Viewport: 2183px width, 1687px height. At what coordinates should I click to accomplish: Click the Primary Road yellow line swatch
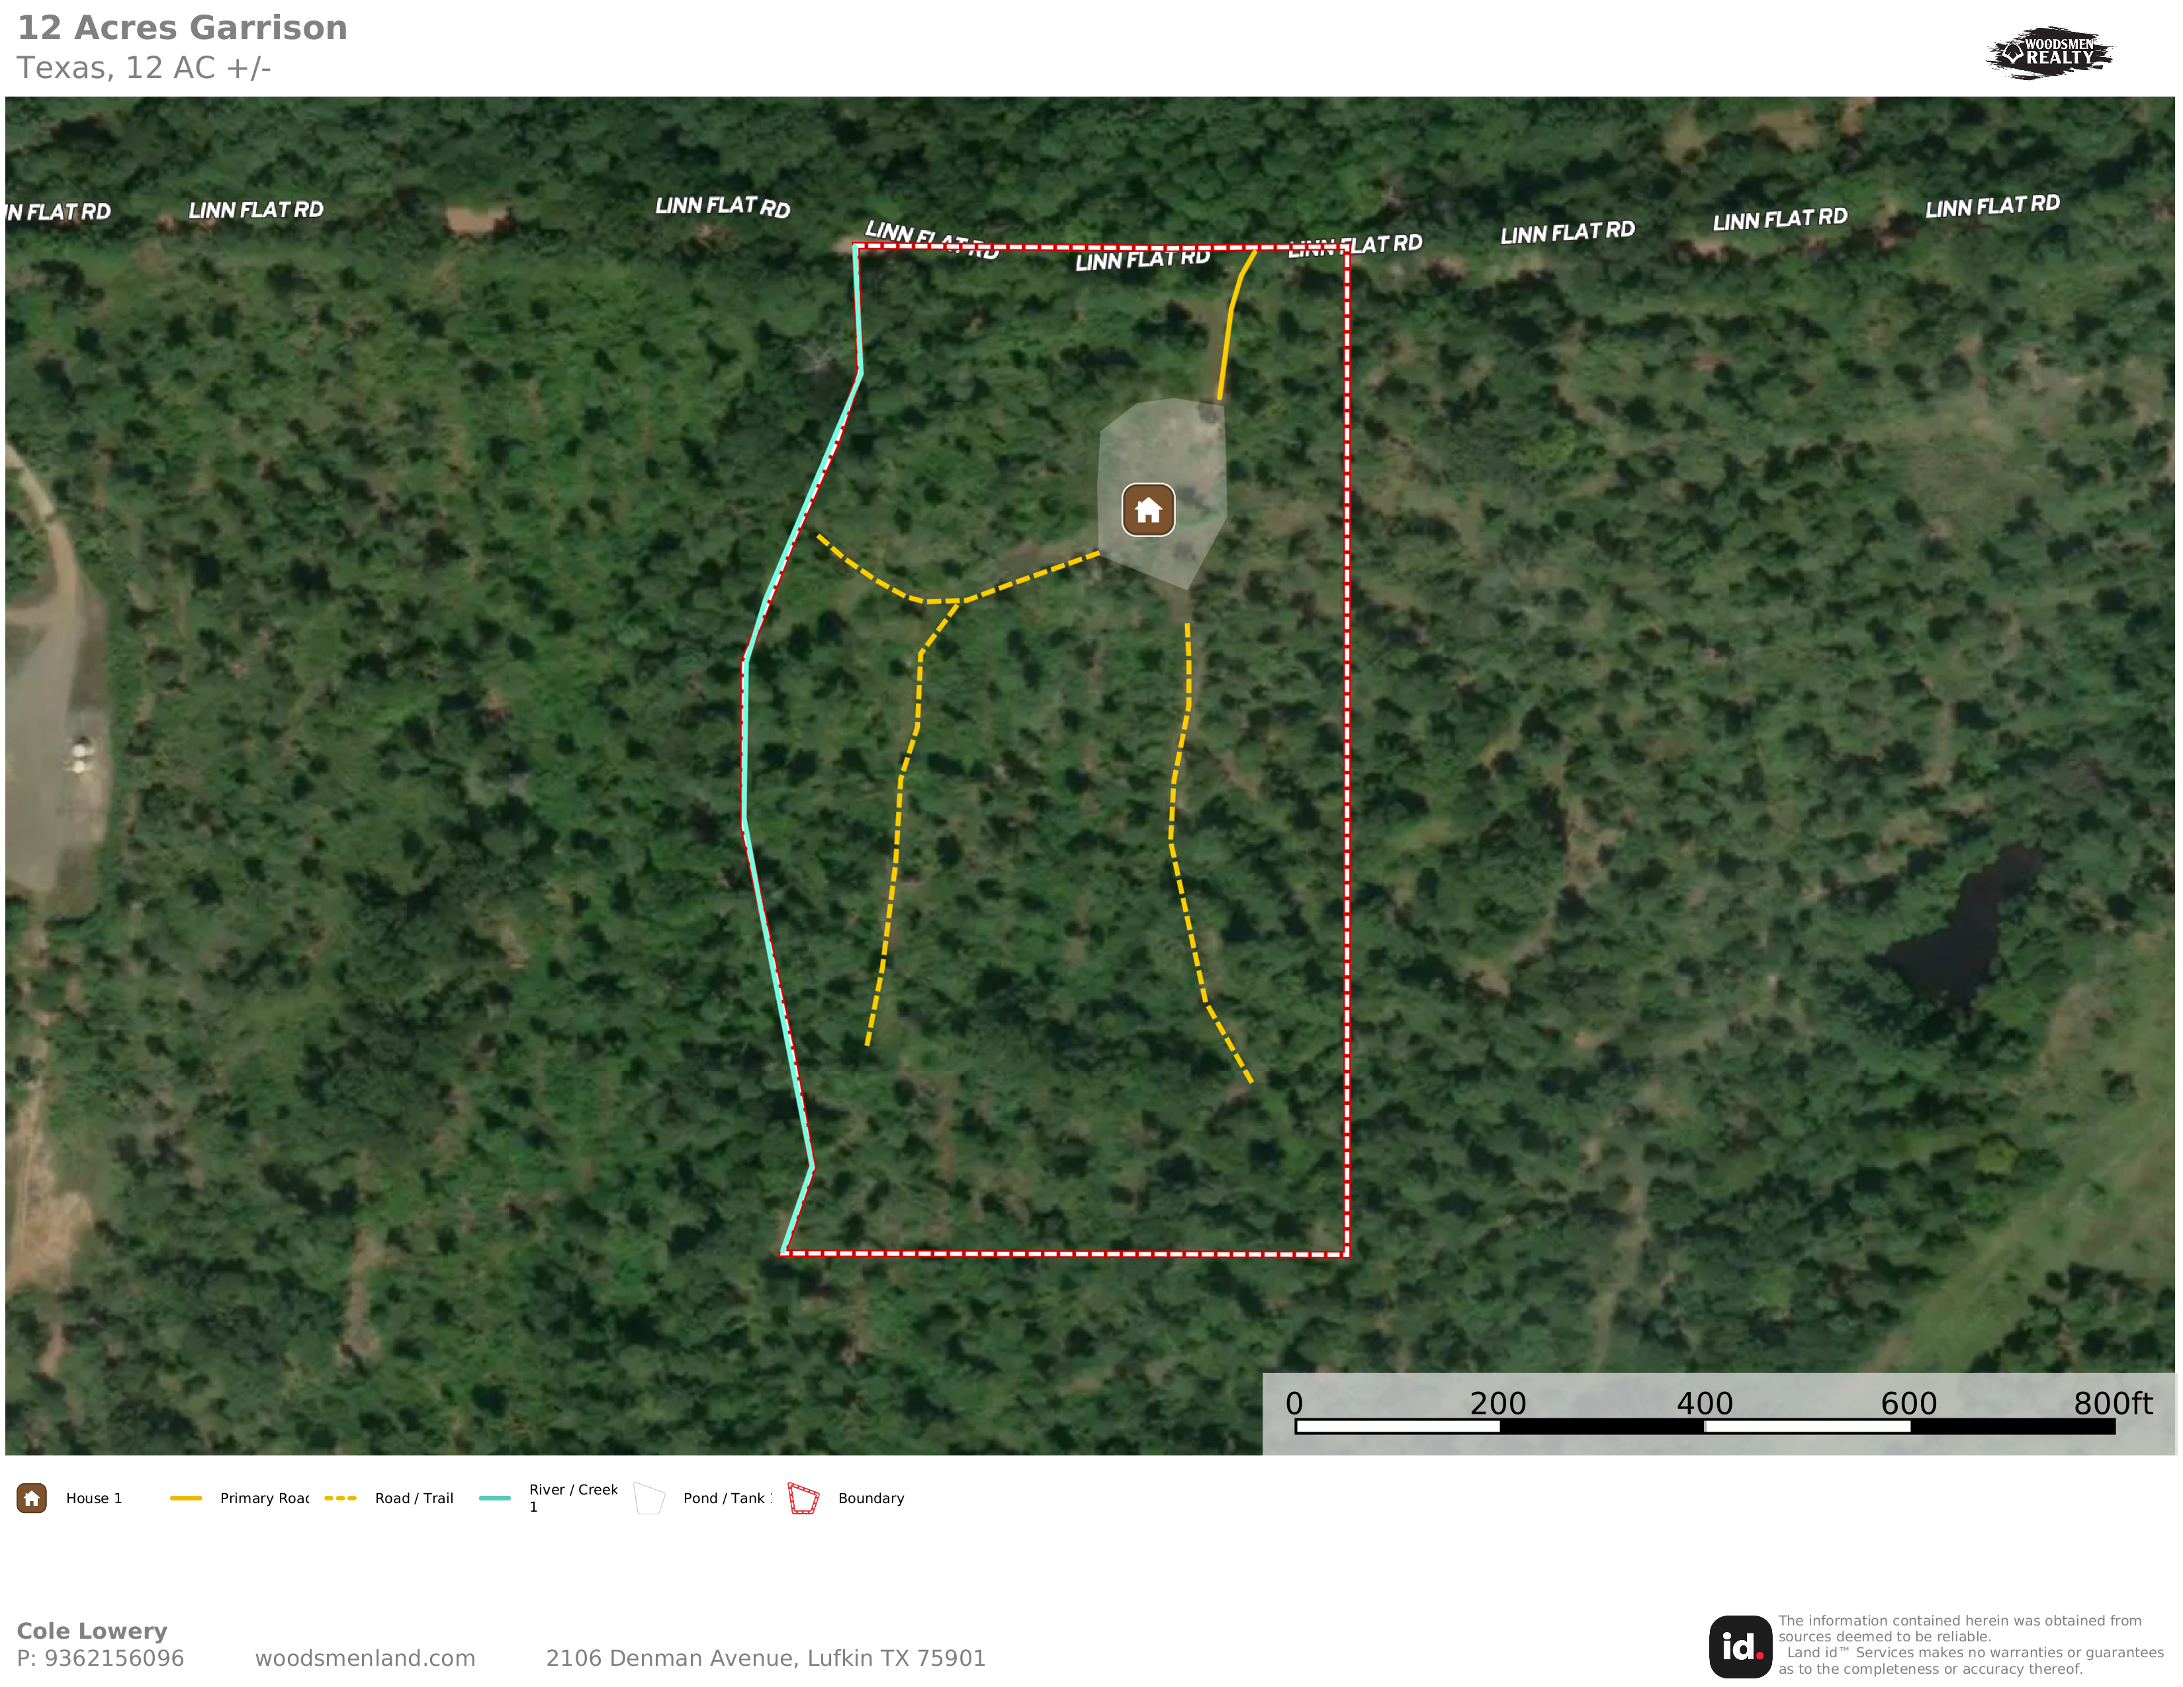[x=186, y=1498]
